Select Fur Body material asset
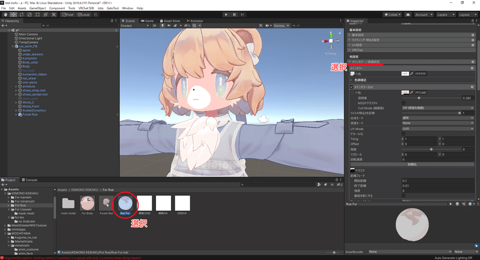Viewport: 480px width, 260px height. (87, 205)
